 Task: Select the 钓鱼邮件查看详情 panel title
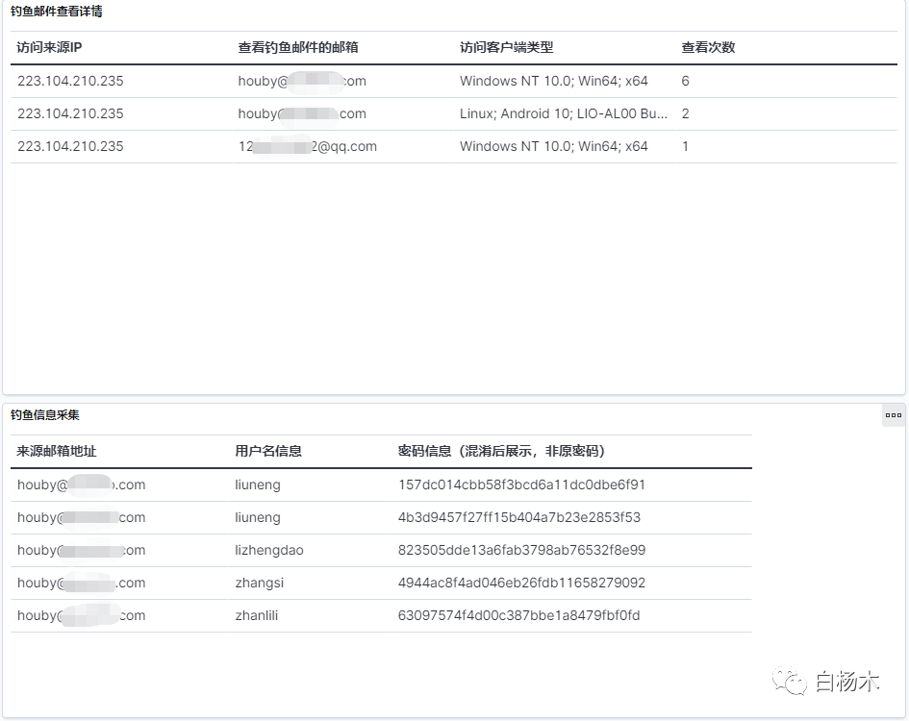coord(57,12)
